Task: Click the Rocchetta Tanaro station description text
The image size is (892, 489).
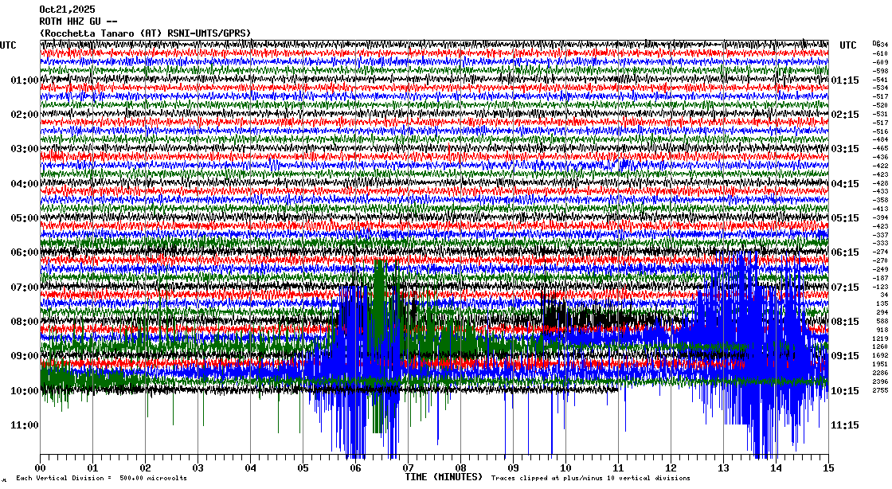Action: tap(145, 33)
